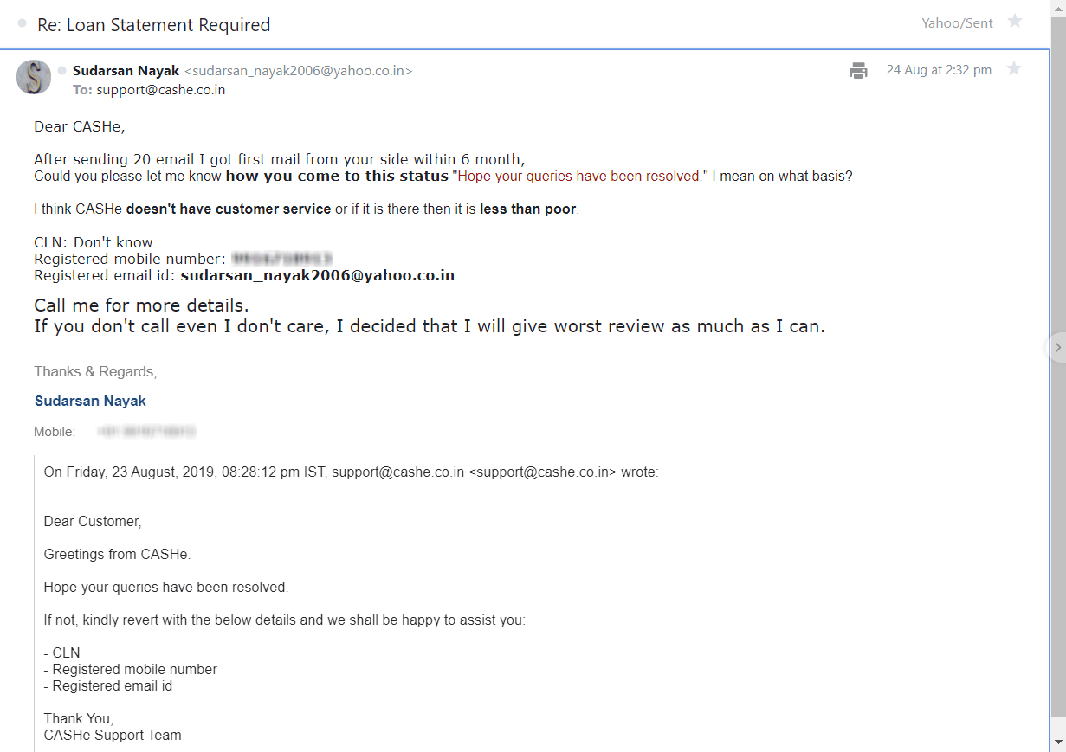Click sender name Sudarsan Nayak in header
This screenshot has width=1066, height=752.
coord(126,71)
